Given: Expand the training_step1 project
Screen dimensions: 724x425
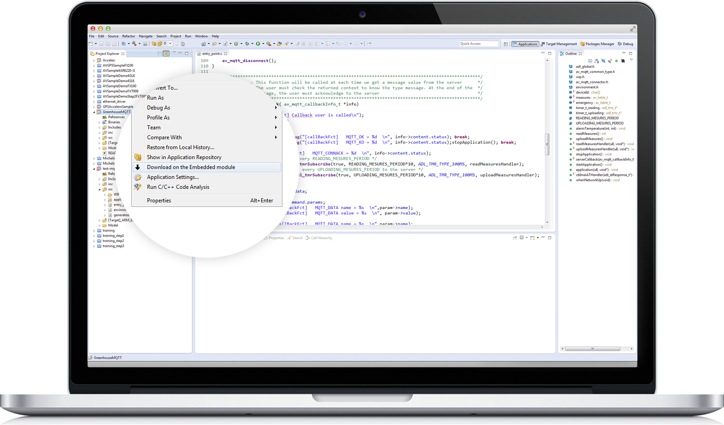Looking at the screenshot, I should pos(94,236).
